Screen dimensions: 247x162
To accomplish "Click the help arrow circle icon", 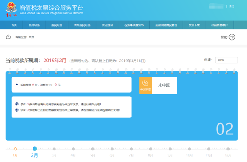I will pyautogui.click(x=232, y=37).
